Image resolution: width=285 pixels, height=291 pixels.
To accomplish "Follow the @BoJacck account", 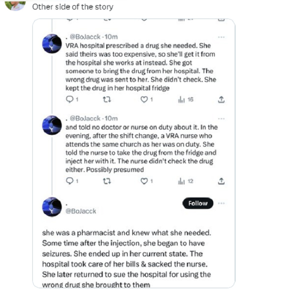I will [198, 203].
